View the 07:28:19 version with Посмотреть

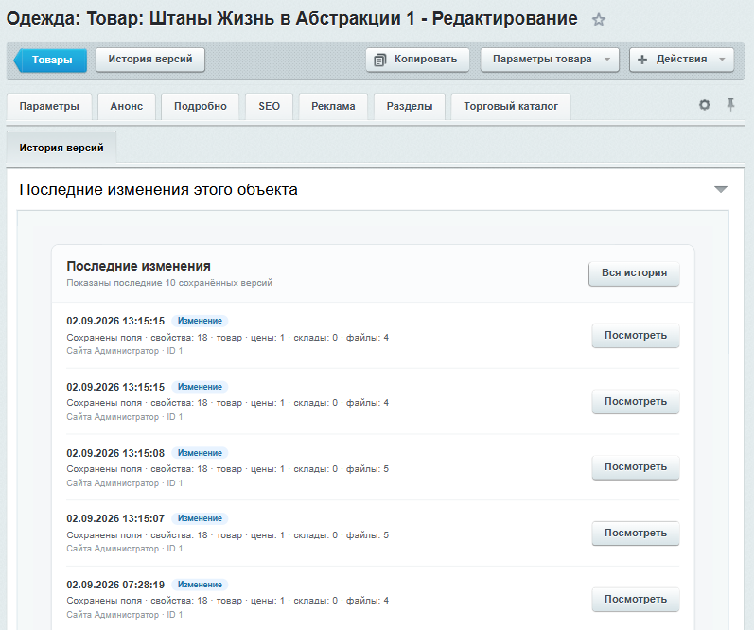point(635,599)
